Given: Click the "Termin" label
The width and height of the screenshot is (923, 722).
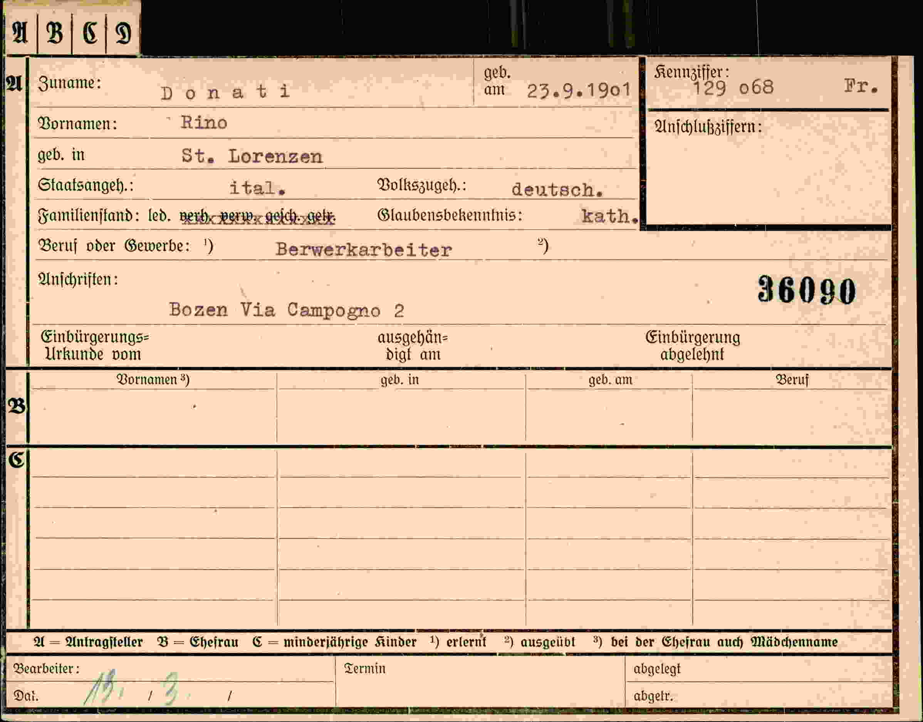Looking at the screenshot, I should (x=365, y=668).
